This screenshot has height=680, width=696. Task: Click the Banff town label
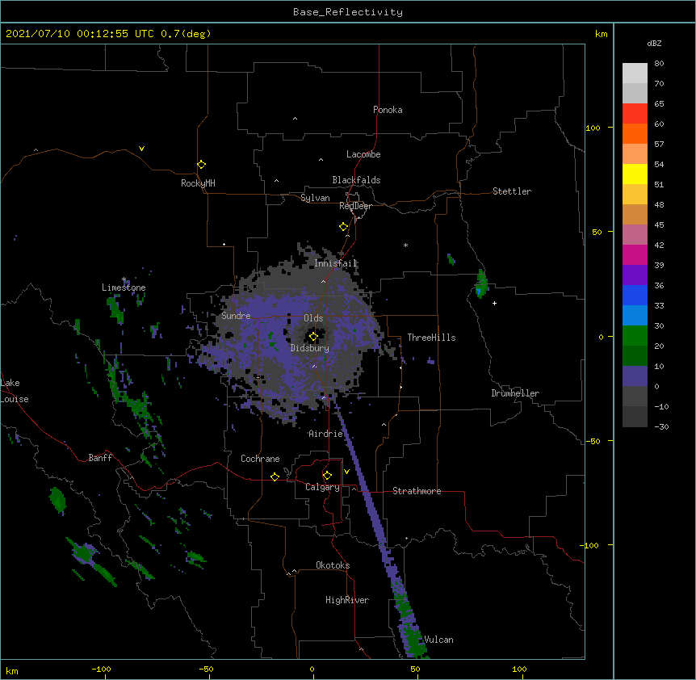[100, 458]
